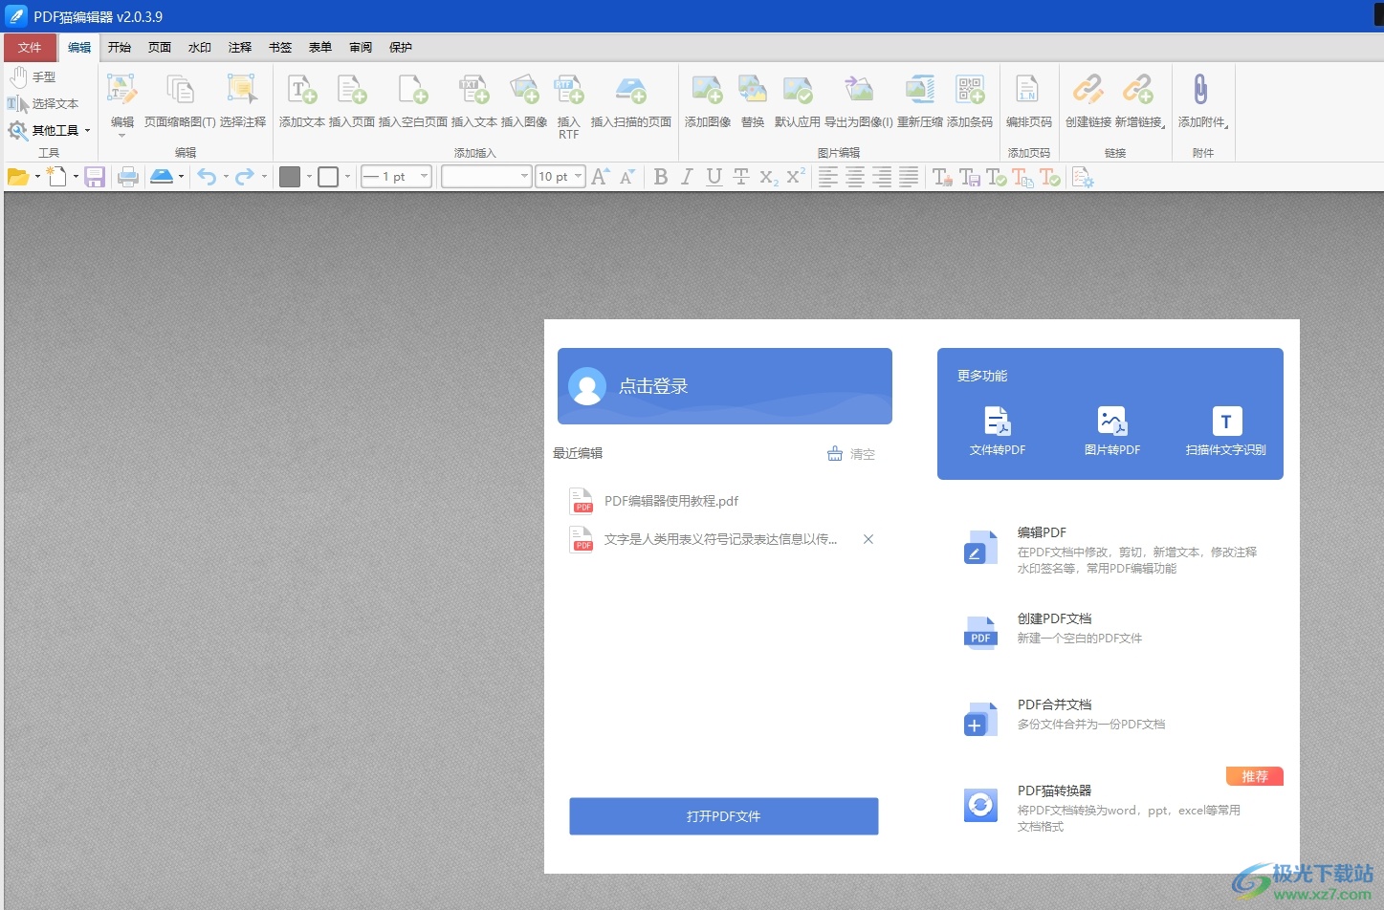1384x910 pixels.
Task: Select the 选择文本 text selection tool
Action: click(x=43, y=103)
